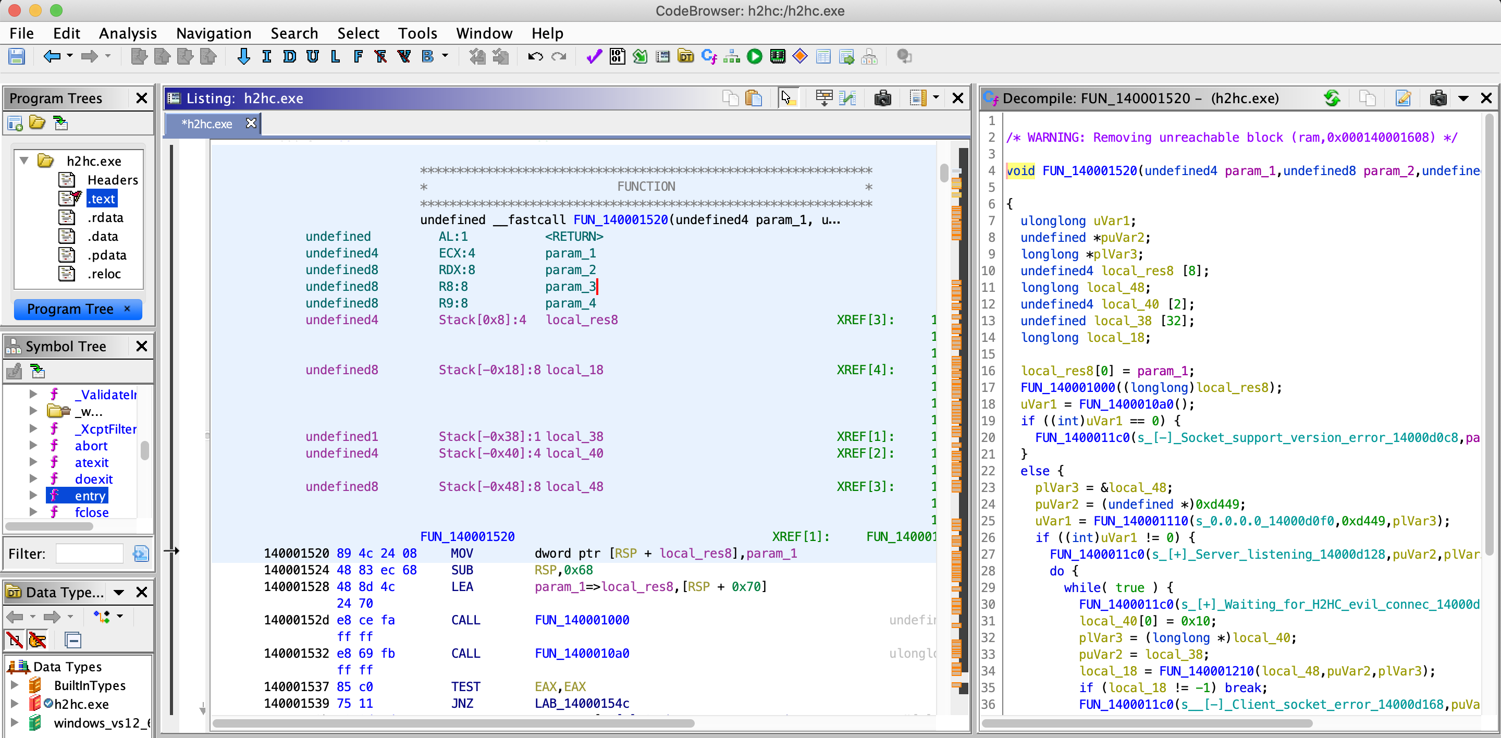Open the bookmark type dropdown next to B

click(x=445, y=56)
